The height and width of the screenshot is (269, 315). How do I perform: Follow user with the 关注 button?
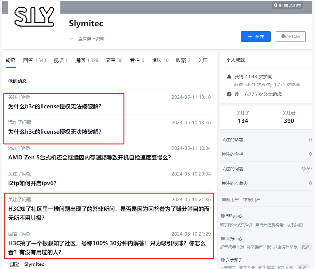coord(256,37)
